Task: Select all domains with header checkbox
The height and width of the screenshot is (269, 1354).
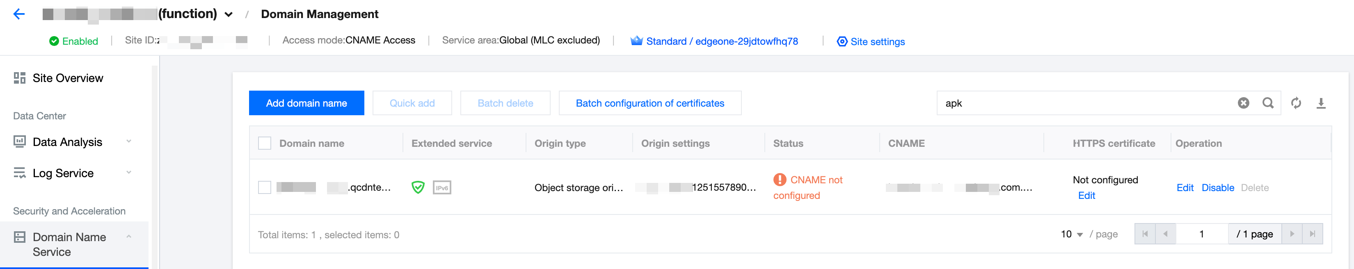Action: pos(265,144)
